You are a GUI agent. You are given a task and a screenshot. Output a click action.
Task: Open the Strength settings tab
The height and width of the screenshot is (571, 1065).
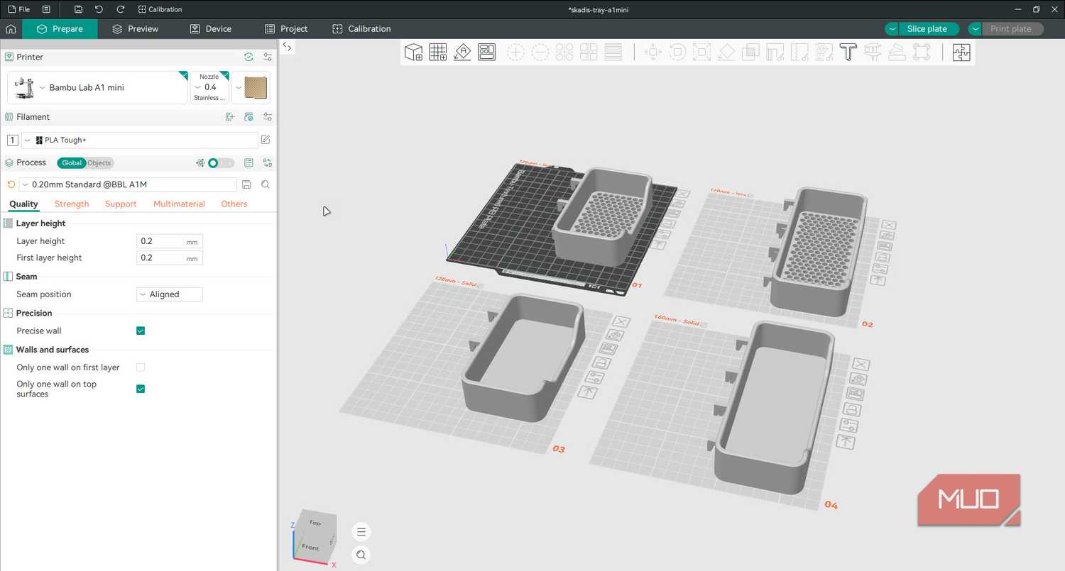click(x=72, y=204)
